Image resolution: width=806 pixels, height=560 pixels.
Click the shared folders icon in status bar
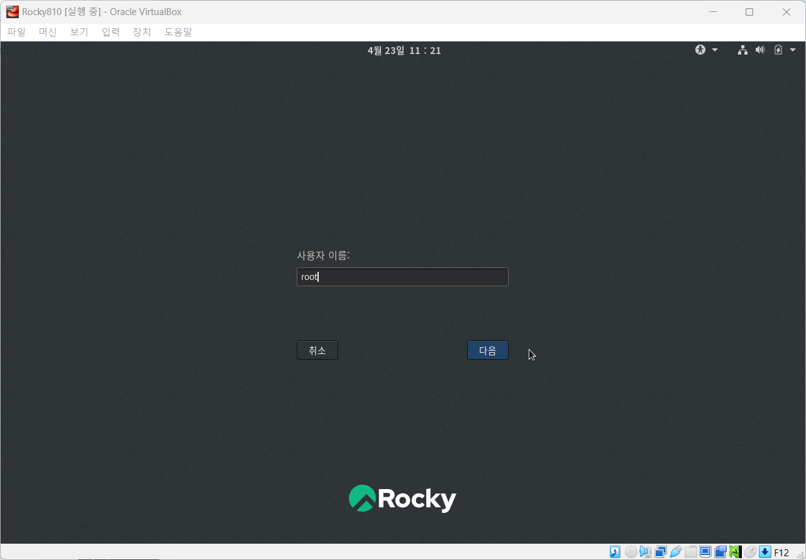(x=690, y=552)
